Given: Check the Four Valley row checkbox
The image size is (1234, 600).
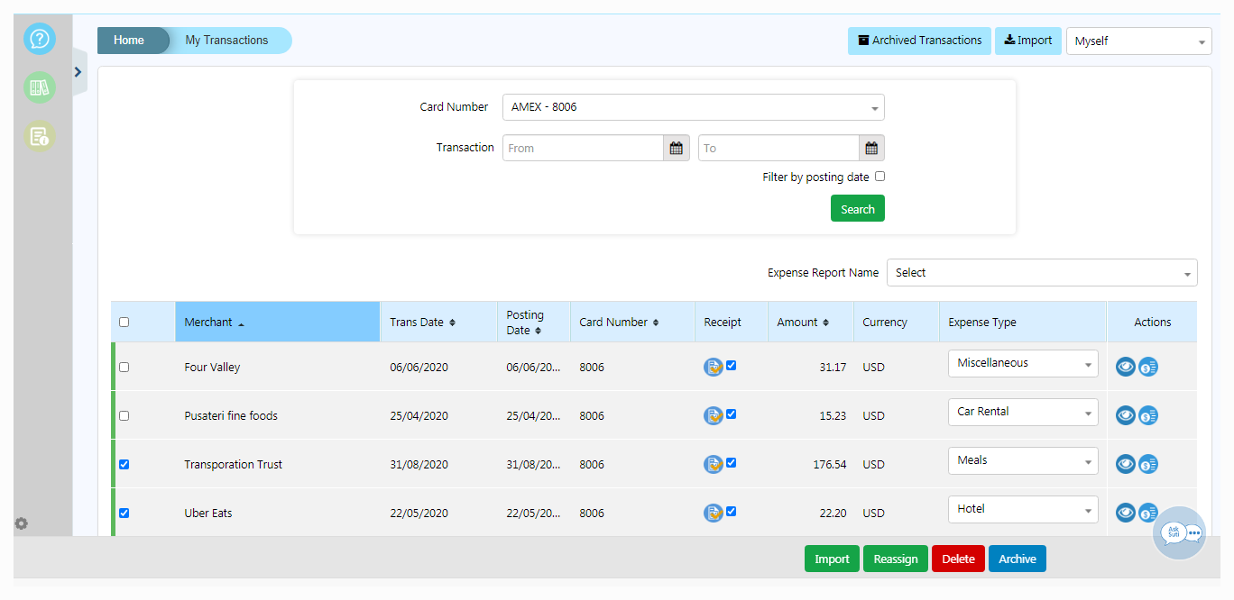Looking at the screenshot, I should pyautogui.click(x=124, y=367).
